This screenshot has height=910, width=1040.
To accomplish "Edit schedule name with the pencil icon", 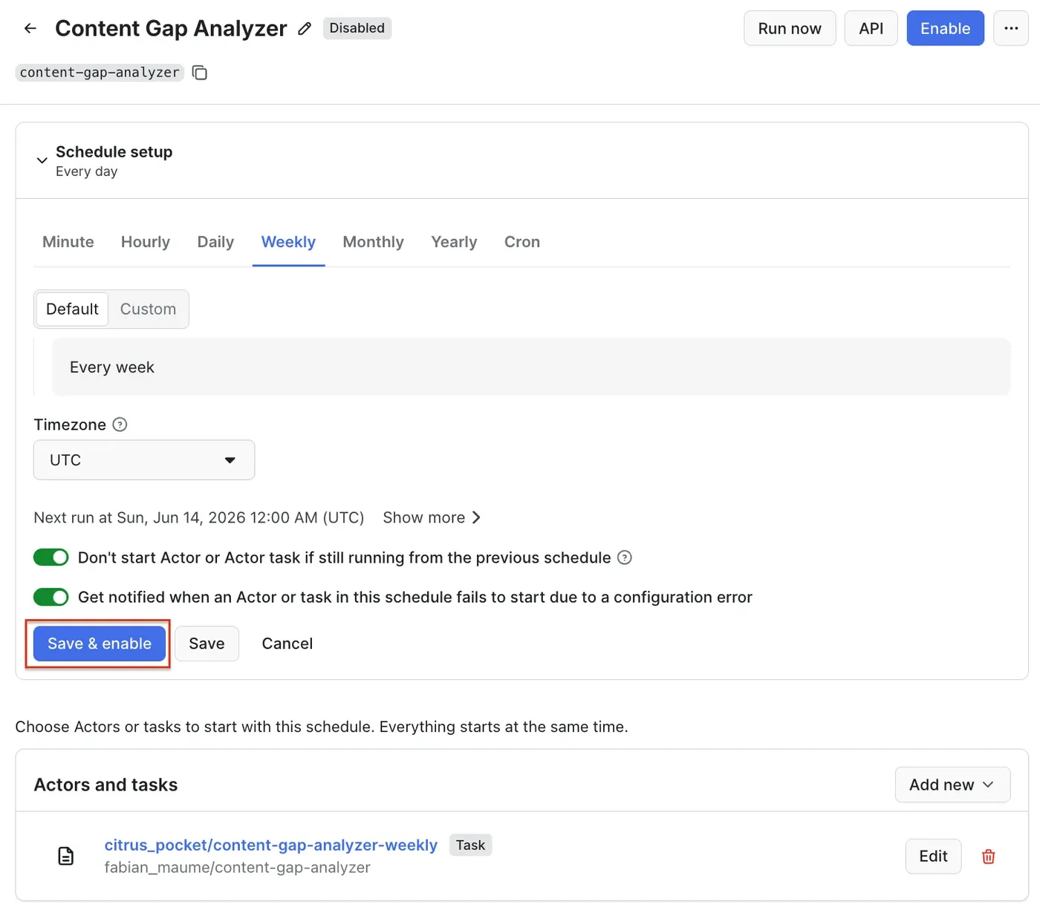I will point(305,29).
